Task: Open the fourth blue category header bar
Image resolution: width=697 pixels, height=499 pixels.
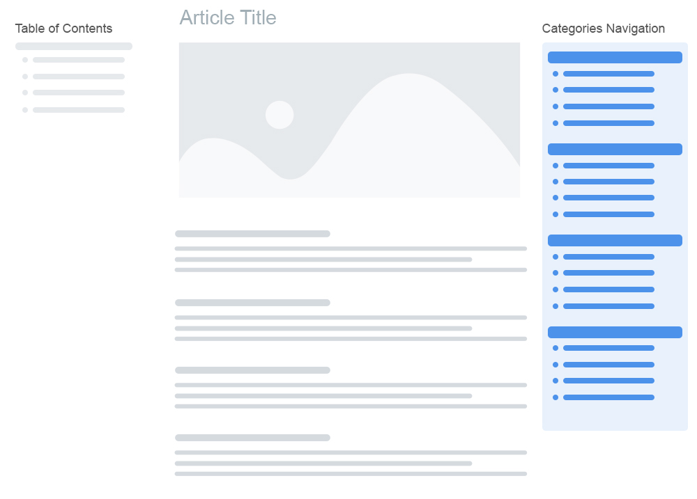Action: [615, 332]
